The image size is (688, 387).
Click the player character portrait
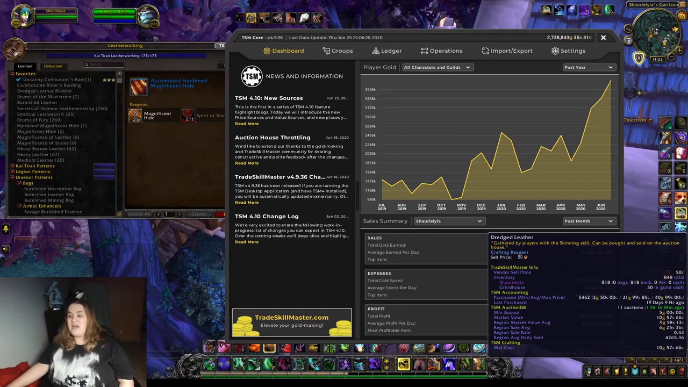click(22, 17)
